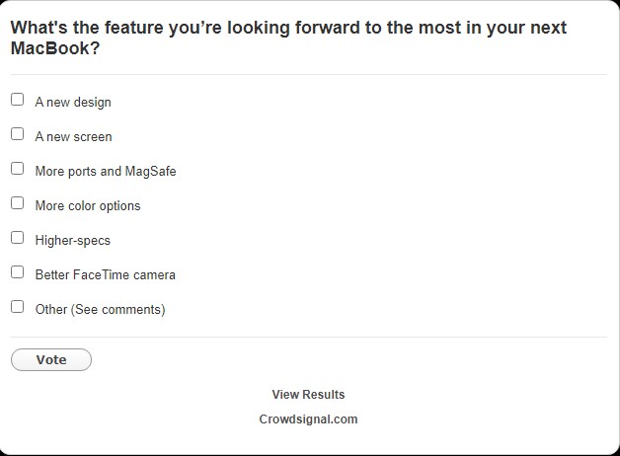The width and height of the screenshot is (620, 456).
Task: Open the View Results link
Action: 308,395
